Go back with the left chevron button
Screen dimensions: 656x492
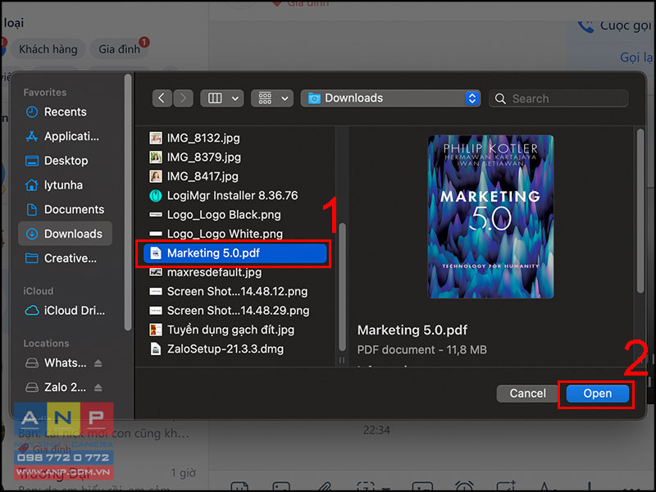point(162,98)
